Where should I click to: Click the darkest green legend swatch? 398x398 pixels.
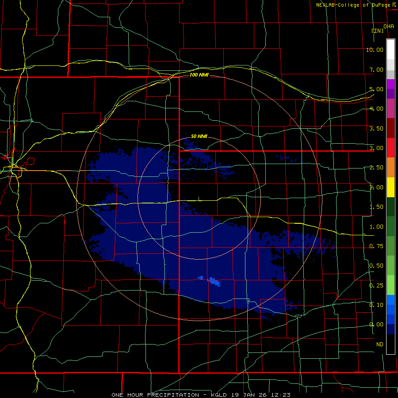[x=390, y=207]
